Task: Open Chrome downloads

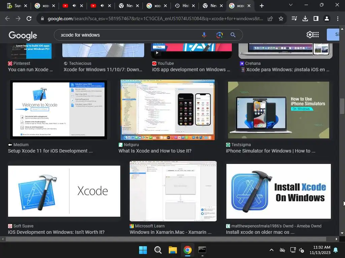Action: [305, 19]
